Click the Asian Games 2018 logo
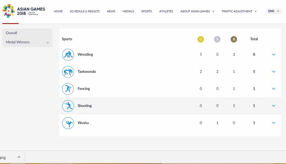The height and width of the screenshot is (164, 286). tap(24, 11)
